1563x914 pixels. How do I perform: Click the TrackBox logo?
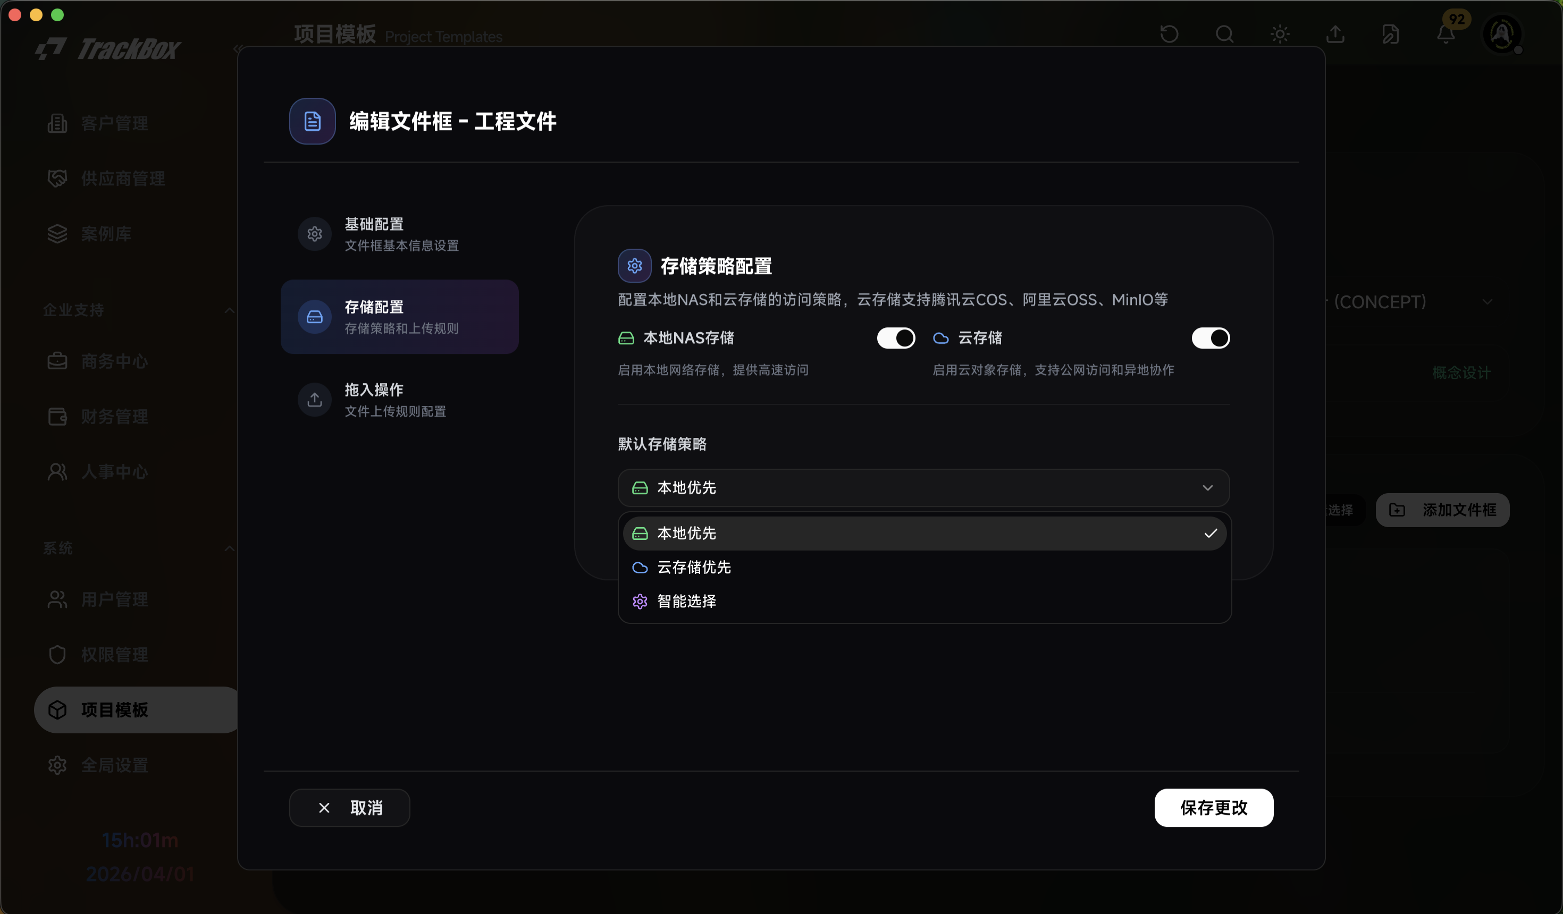click(x=107, y=49)
